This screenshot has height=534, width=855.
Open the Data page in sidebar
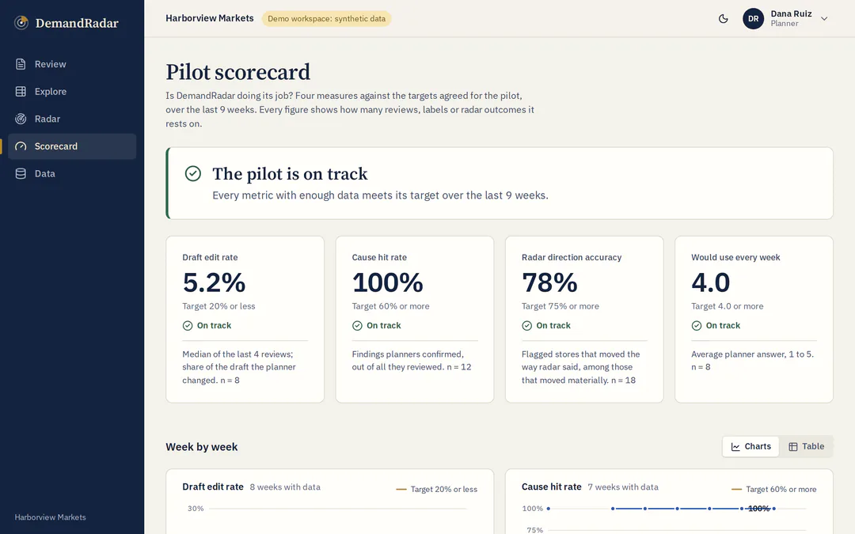72,173
